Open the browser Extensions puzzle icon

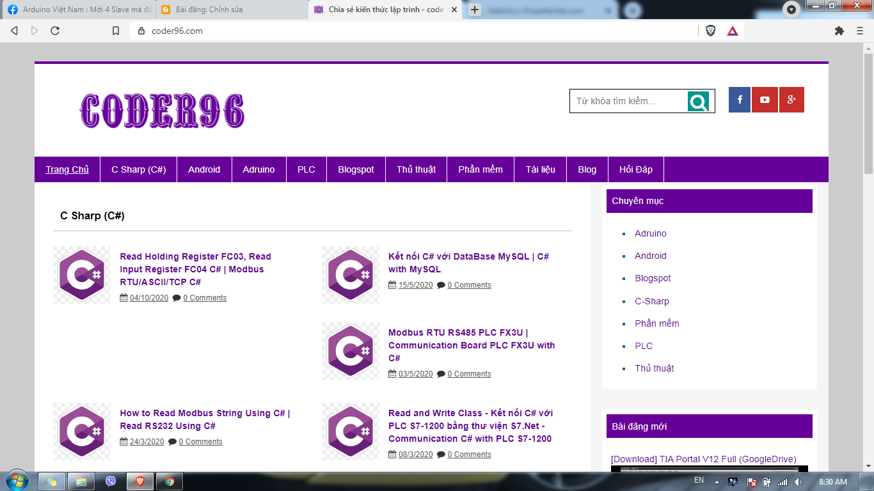[x=839, y=31]
